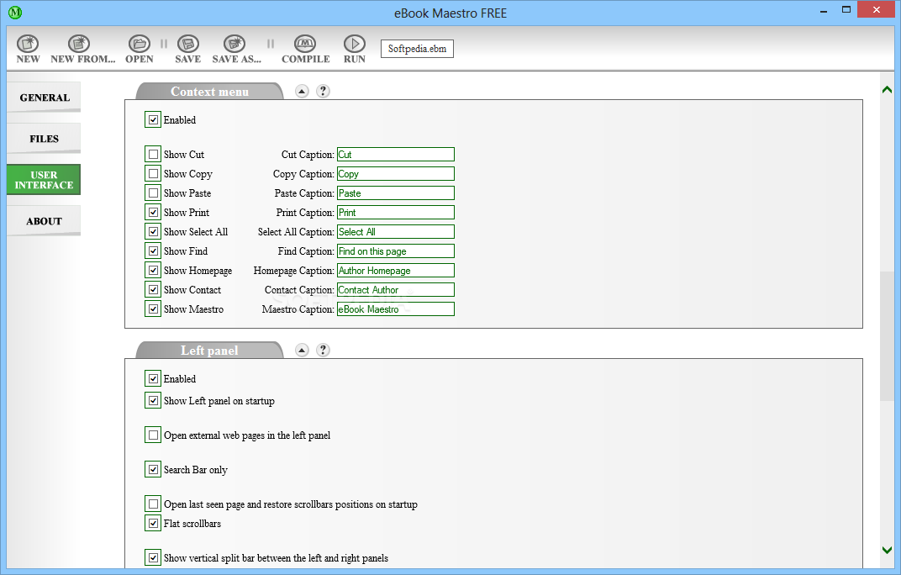901x575 pixels.
Task: Open help for Left panel section
Action: click(323, 350)
